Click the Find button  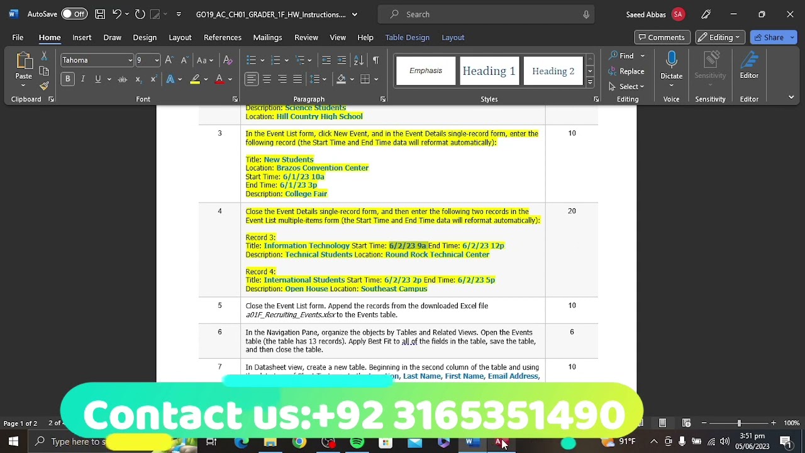[621, 56]
